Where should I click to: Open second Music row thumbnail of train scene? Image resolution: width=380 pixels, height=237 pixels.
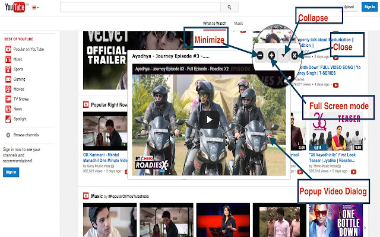pyautogui.click(x=166, y=220)
